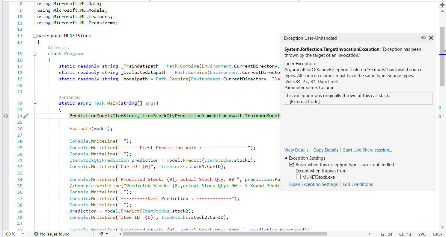Click 0 references above the Main method
The height and width of the screenshot is (237, 446).
[69, 97]
